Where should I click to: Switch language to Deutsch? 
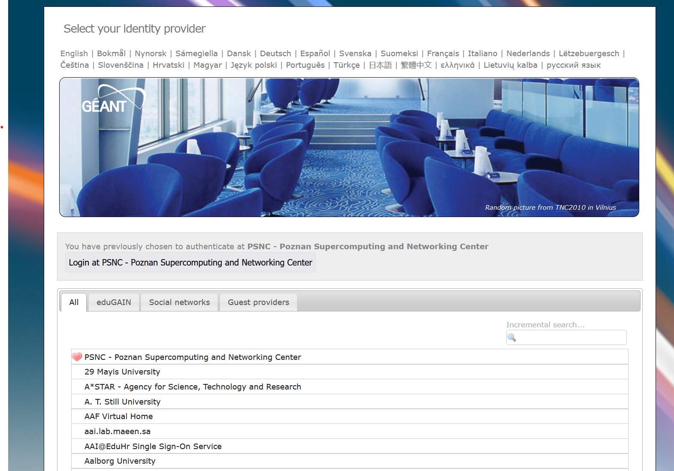(x=275, y=54)
